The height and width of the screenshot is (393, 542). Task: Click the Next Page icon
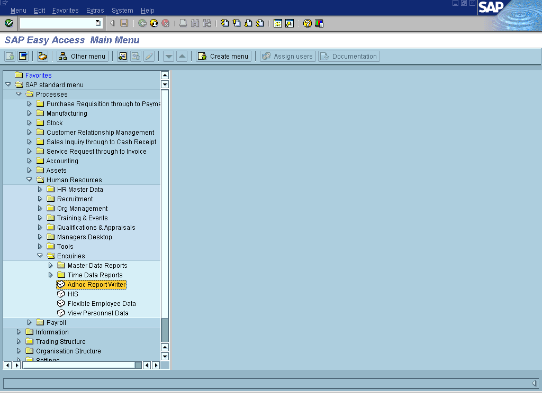(248, 23)
